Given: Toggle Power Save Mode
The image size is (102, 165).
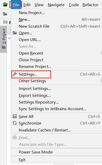Looking at the screenshot, I should (36, 152).
